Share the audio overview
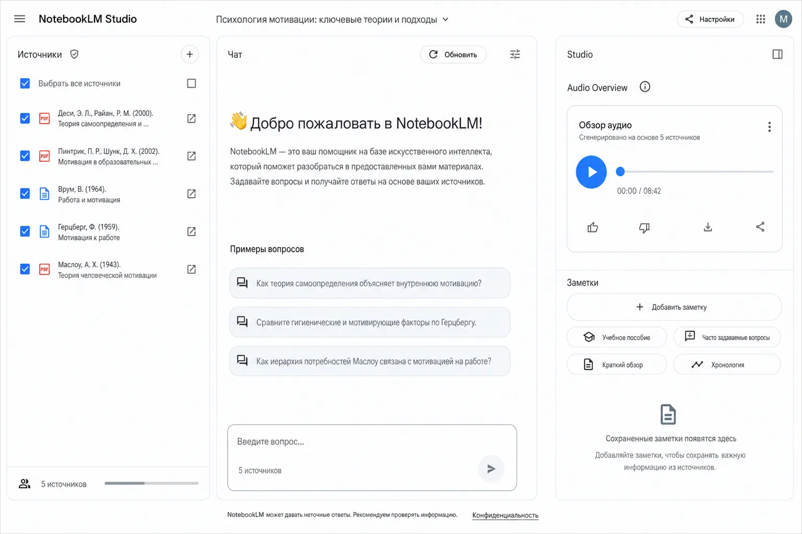Screen dimensions: 802x534 tap(760, 227)
